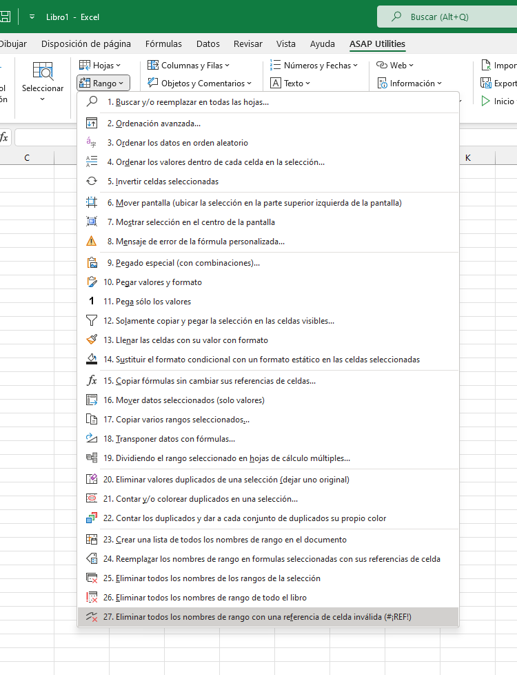
Task: Click the warning triangle icon of item 8
Action: [x=92, y=241]
